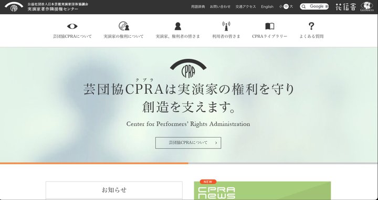The image size is (378, 200).
Task: Click the search magnifier icon
Action: coord(304,6)
